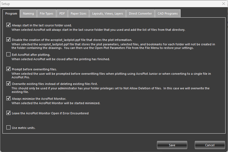Click the 'Exit AcroPlot after plotting.' label

click(x=31, y=55)
